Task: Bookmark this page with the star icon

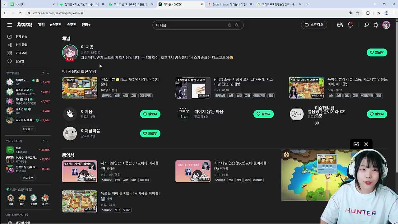Action: pyautogui.click(x=358, y=13)
